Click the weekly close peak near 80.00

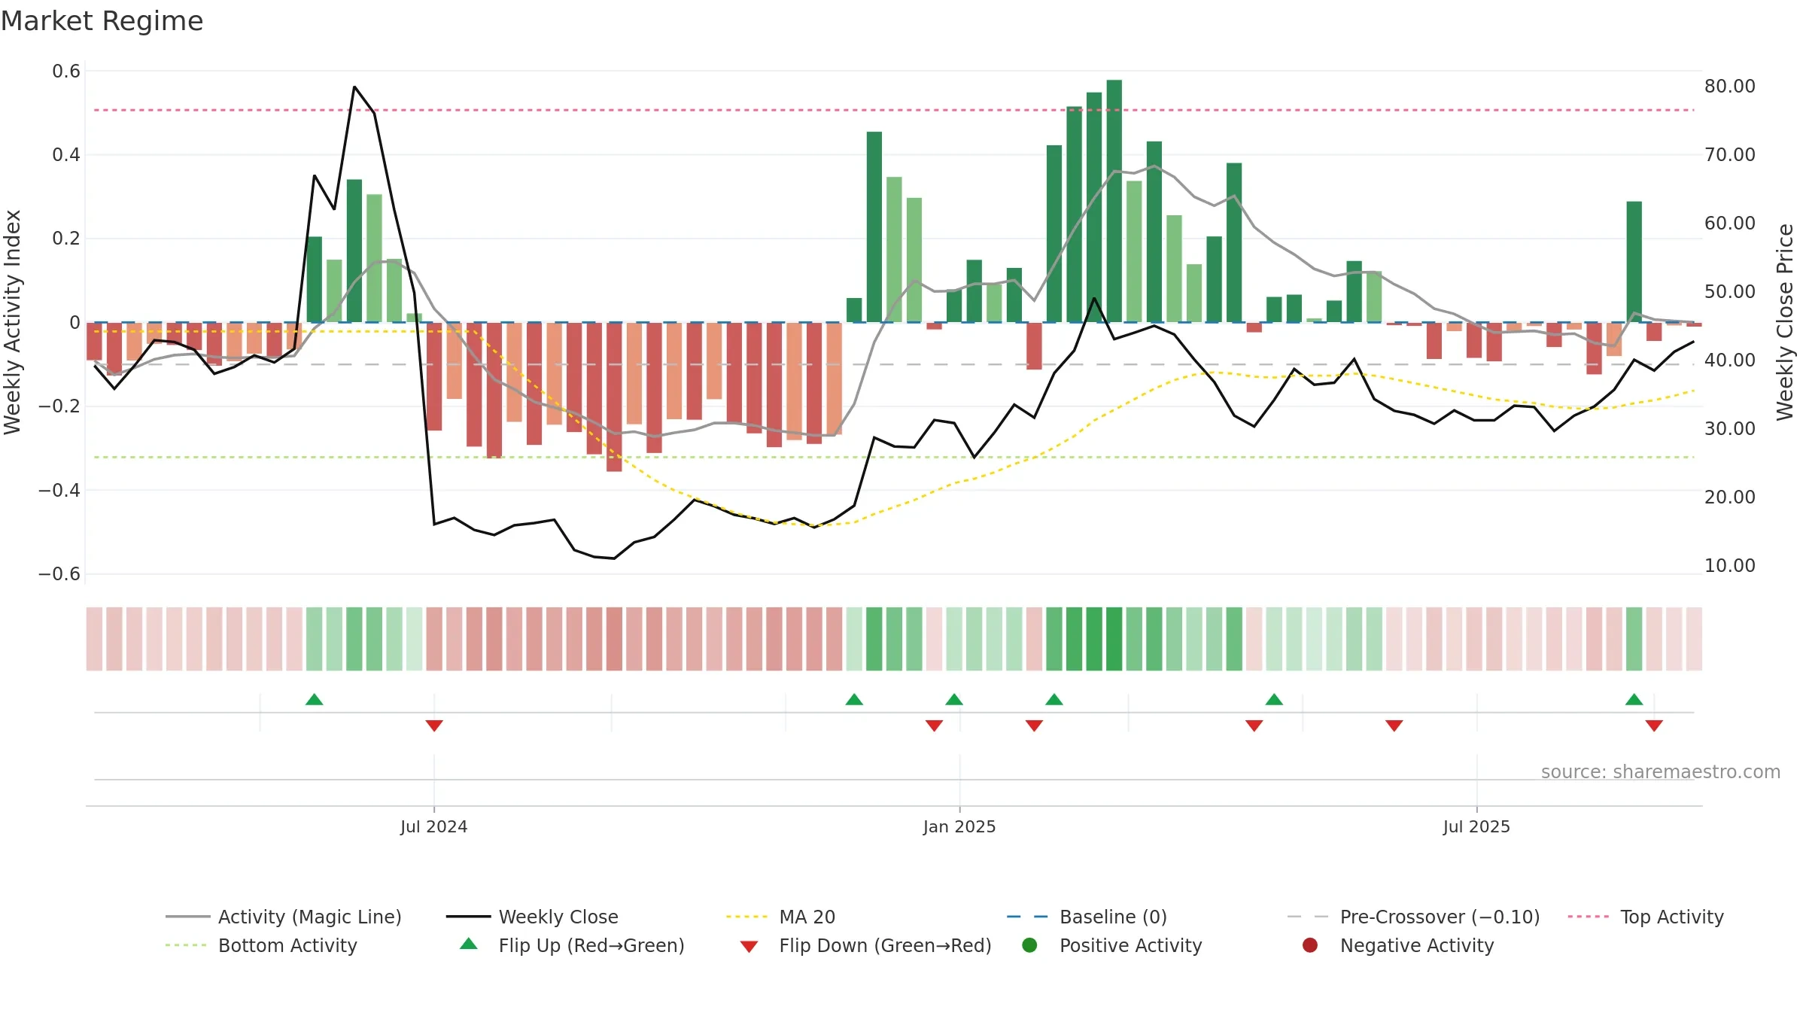point(354,87)
